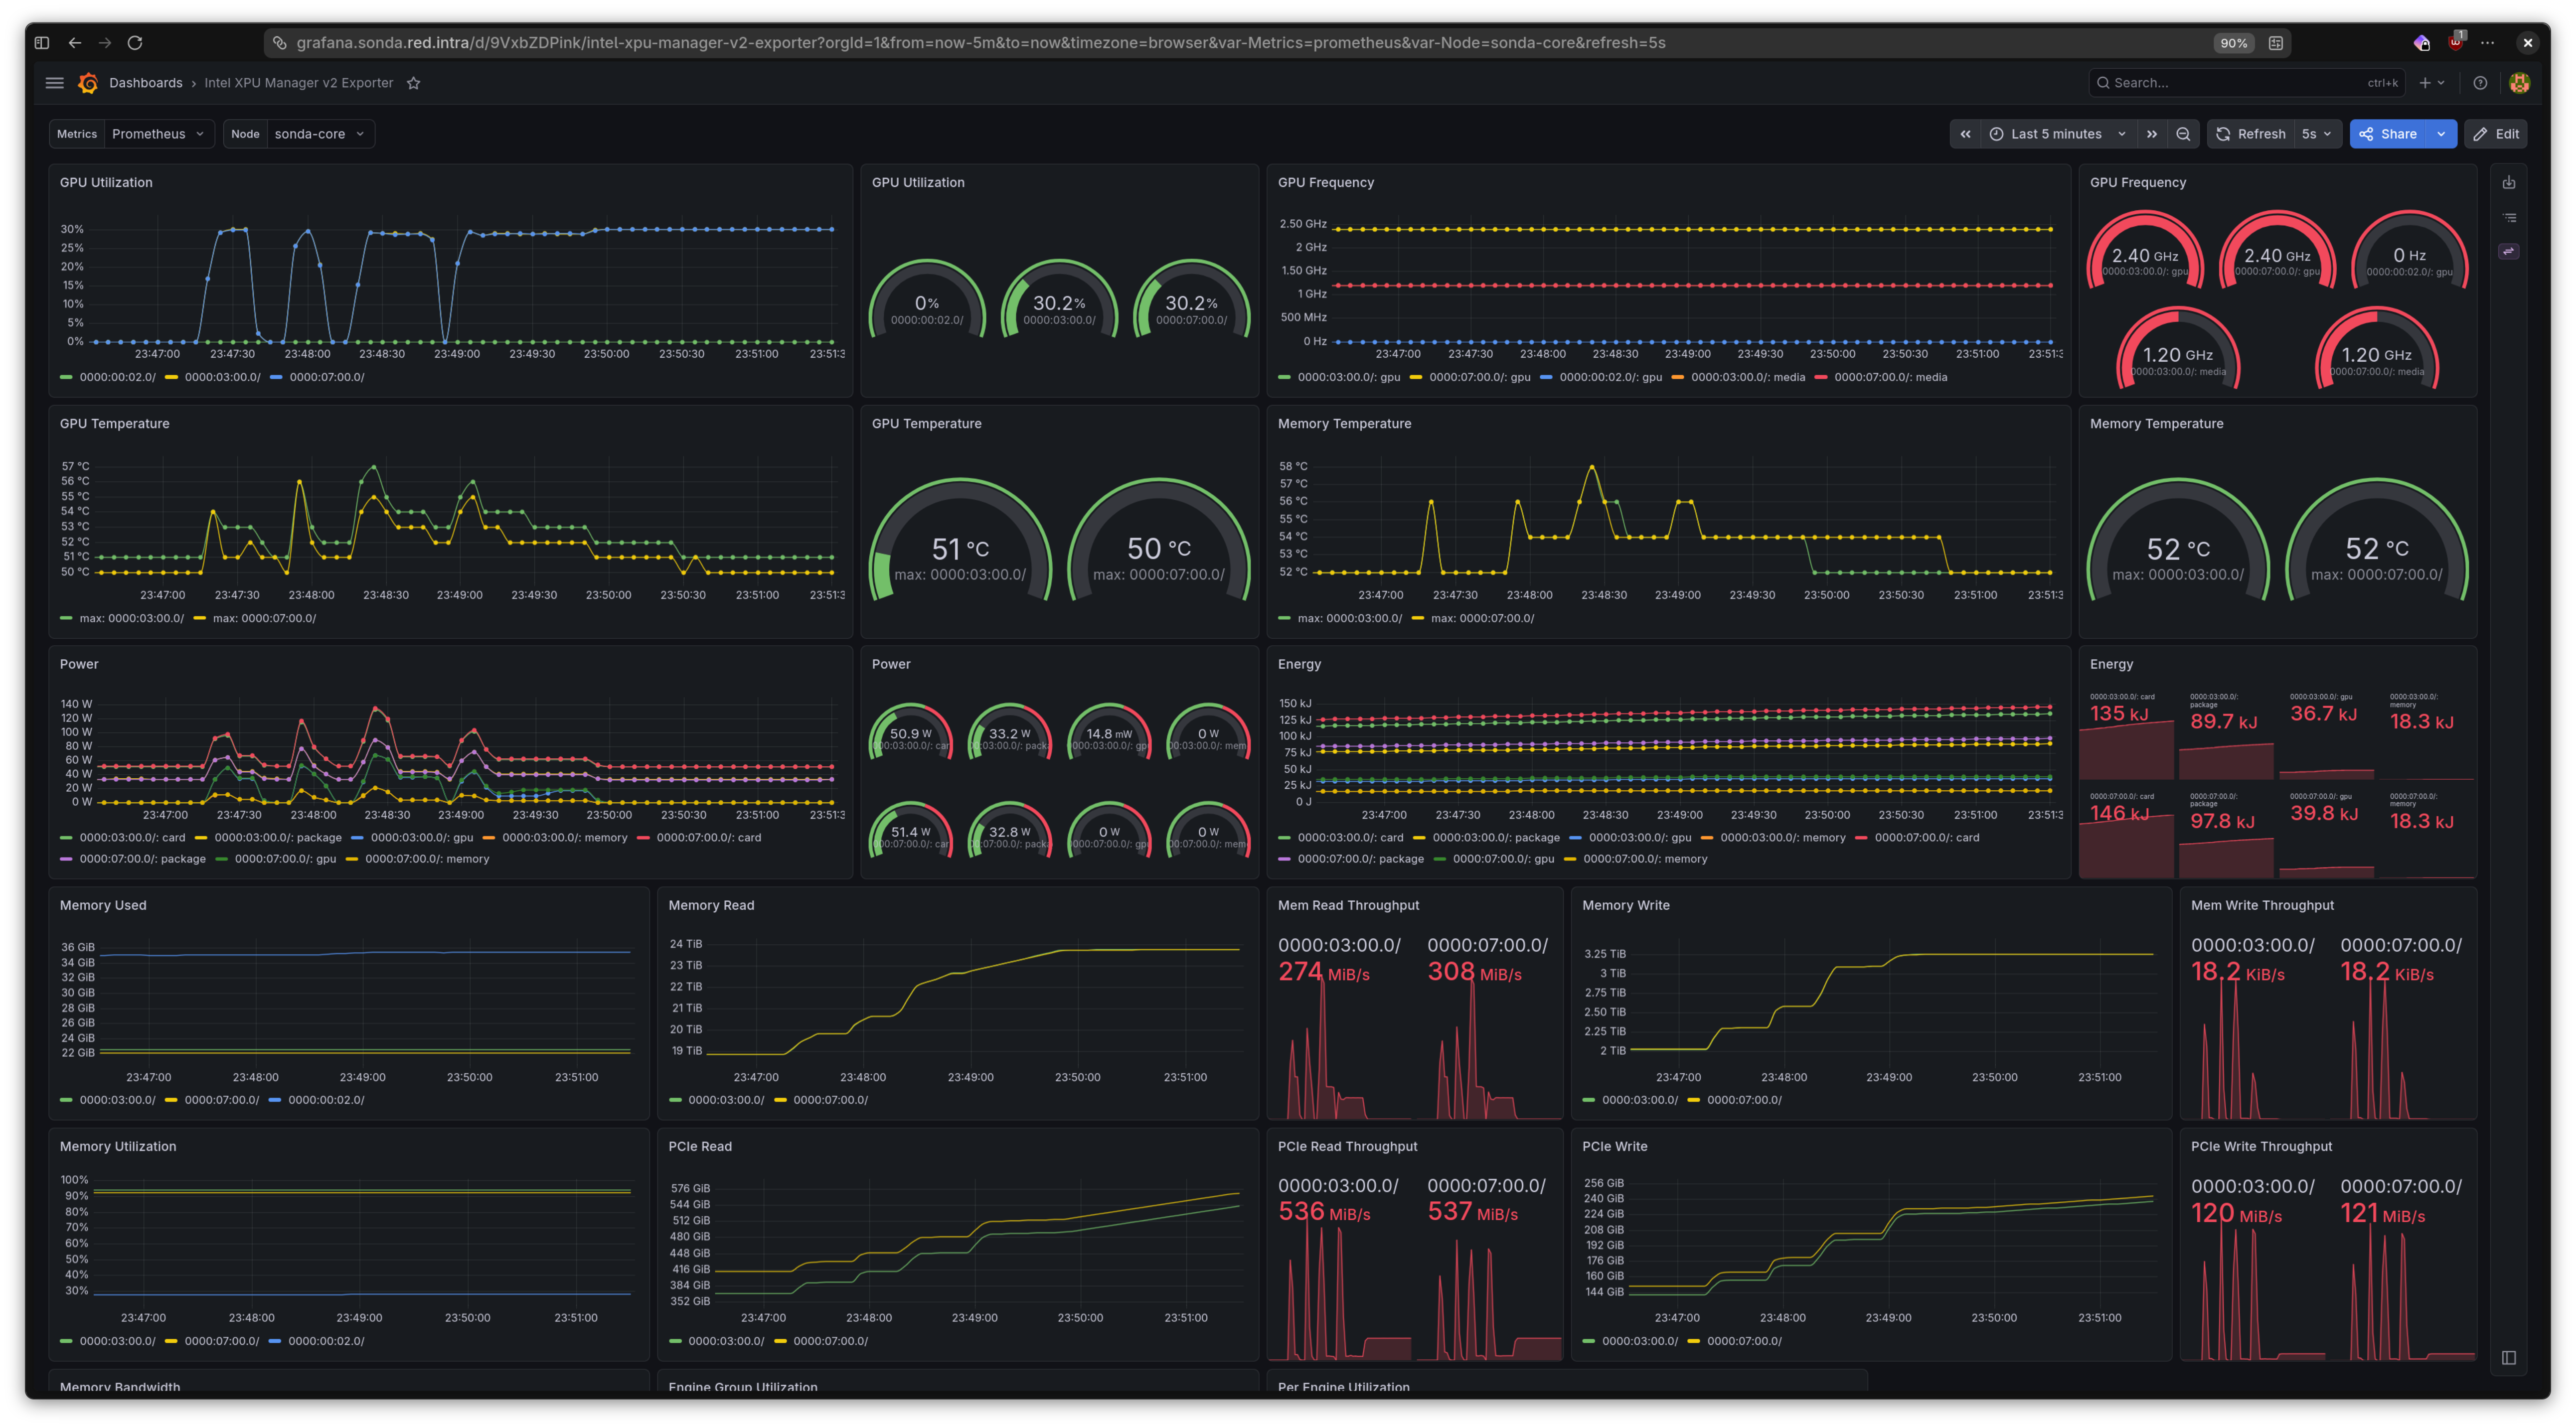Click the export download icon in right sidebar
Image resolution: width=2576 pixels, height=1427 pixels.
tap(2509, 183)
